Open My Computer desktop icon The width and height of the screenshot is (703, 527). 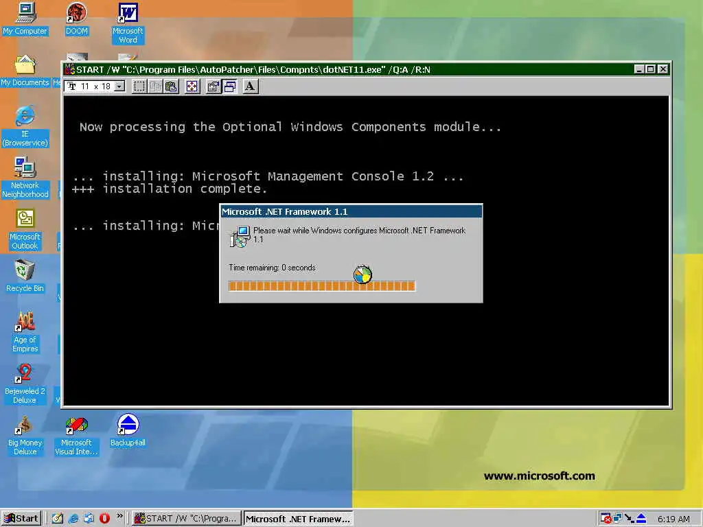coord(25,19)
